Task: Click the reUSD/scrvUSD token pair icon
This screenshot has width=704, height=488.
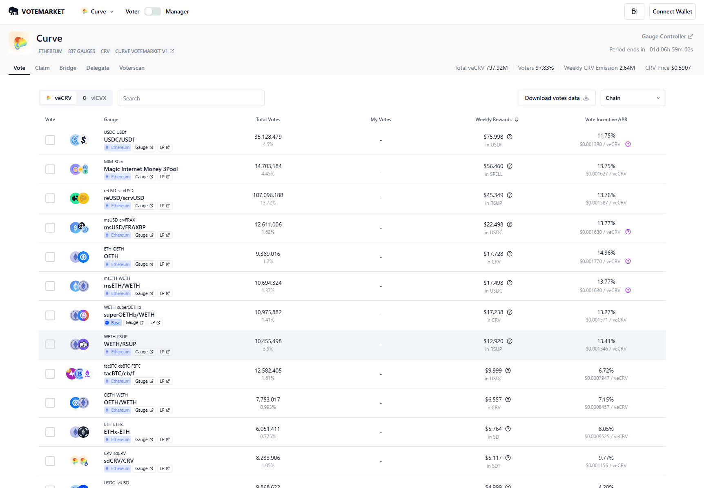Action: [x=79, y=198]
